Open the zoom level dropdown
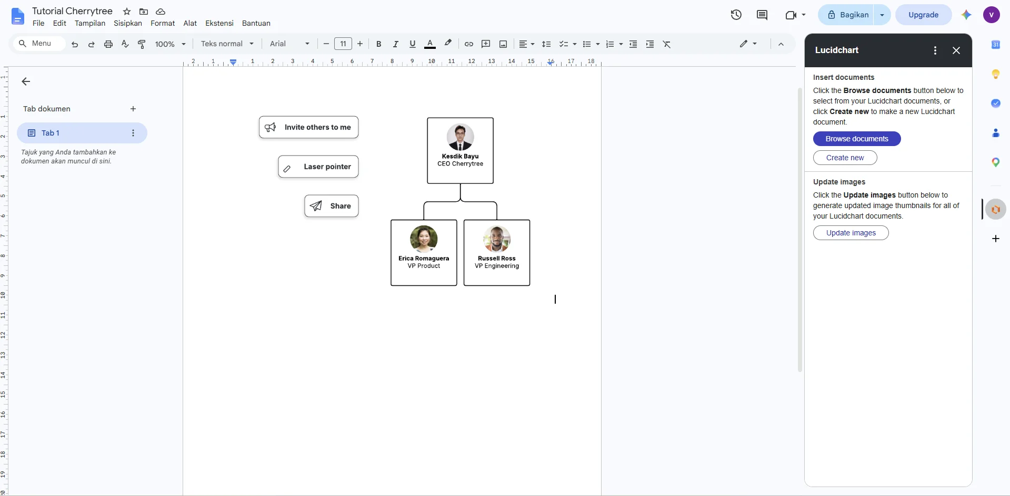The height and width of the screenshot is (496, 1010). [x=170, y=44]
